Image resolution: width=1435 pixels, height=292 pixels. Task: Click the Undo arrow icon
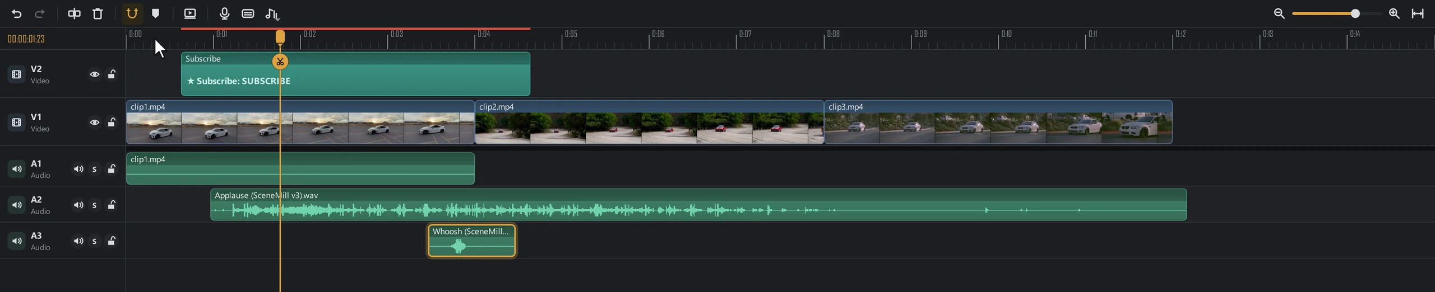pyautogui.click(x=16, y=14)
